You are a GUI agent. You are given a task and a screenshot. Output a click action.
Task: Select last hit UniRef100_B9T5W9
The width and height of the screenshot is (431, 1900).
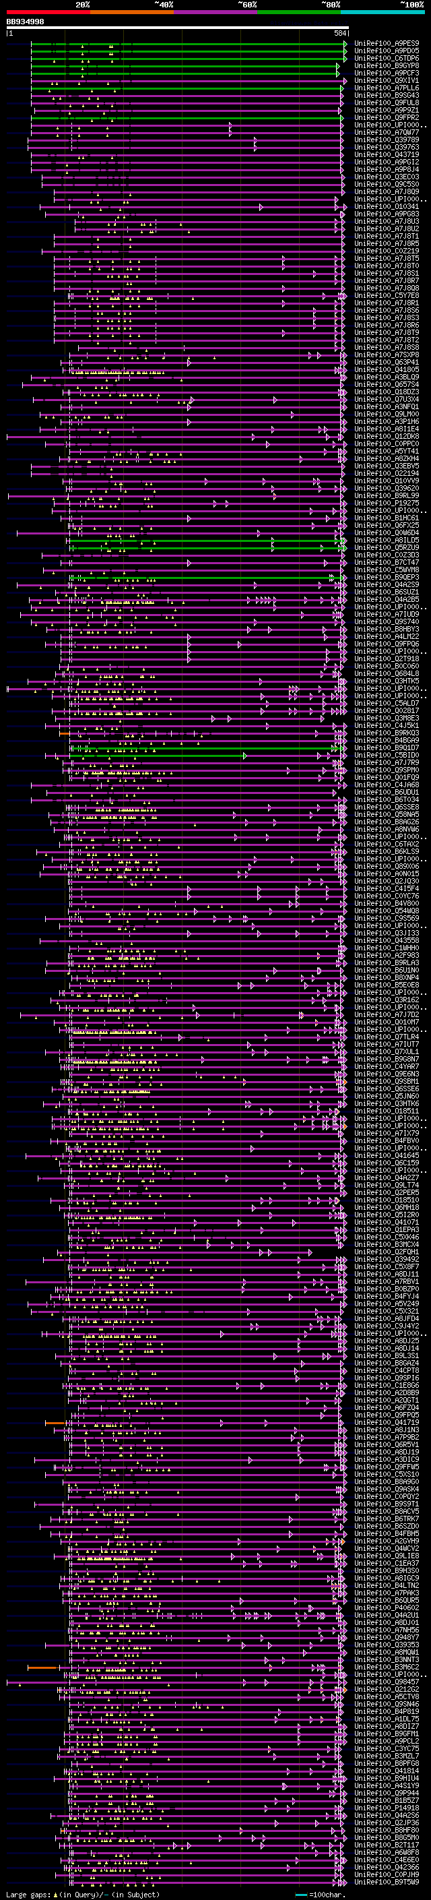coord(387,1882)
